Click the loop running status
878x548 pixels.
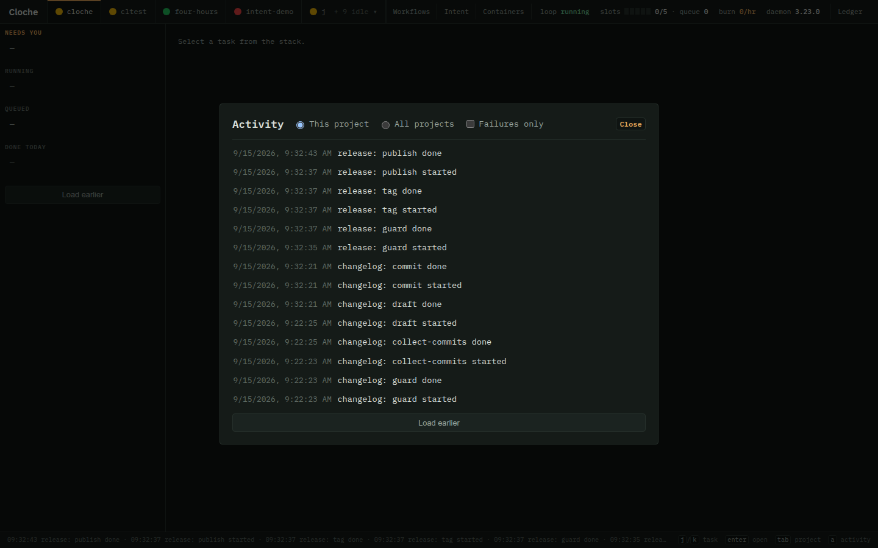[x=565, y=12]
